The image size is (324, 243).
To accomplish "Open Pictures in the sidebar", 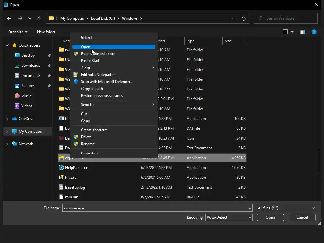I will pos(28,86).
